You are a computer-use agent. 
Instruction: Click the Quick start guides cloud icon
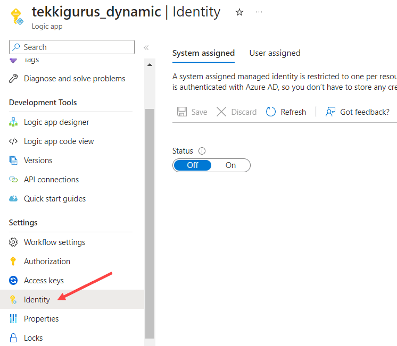[x=13, y=199]
